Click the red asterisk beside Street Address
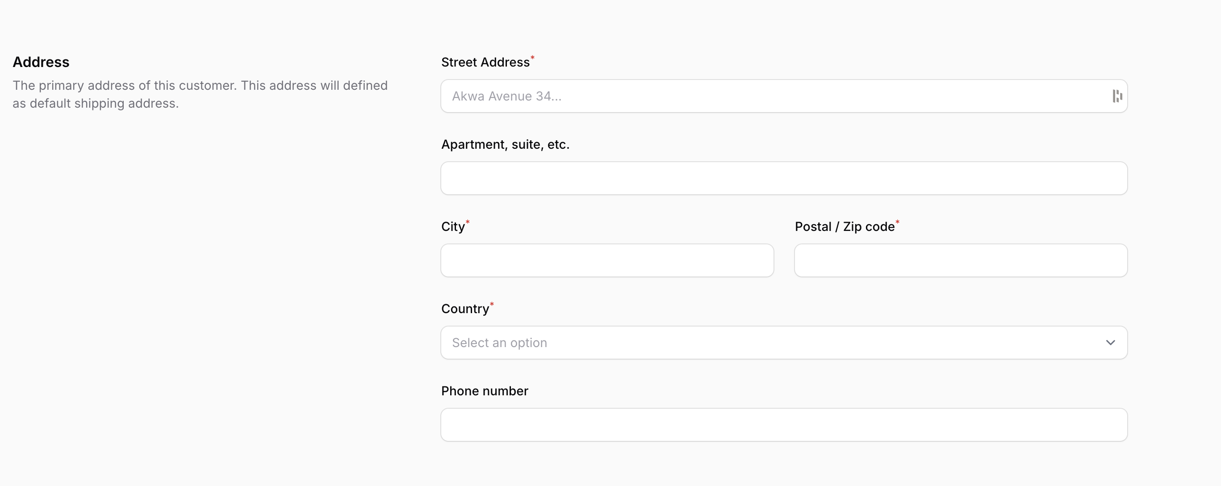Image resolution: width=1221 pixels, height=486 pixels. [x=532, y=57]
